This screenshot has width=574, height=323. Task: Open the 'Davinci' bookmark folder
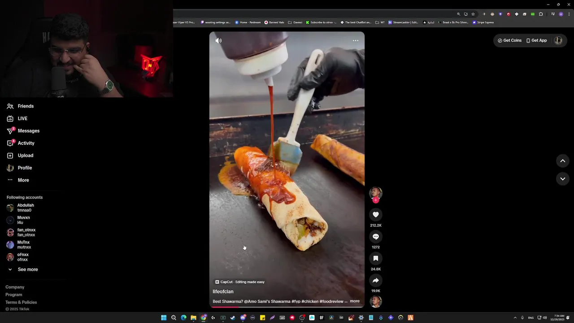pos(295,22)
